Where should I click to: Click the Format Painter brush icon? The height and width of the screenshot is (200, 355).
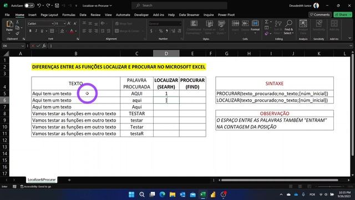(x=17, y=33)
